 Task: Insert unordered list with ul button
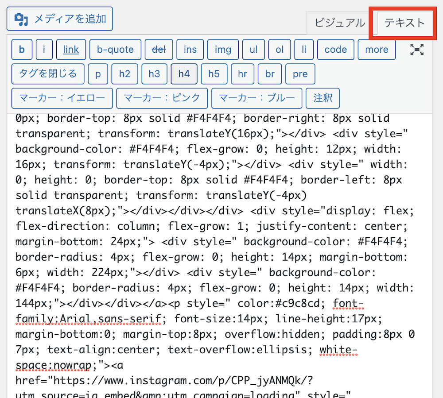coord(253,50)
